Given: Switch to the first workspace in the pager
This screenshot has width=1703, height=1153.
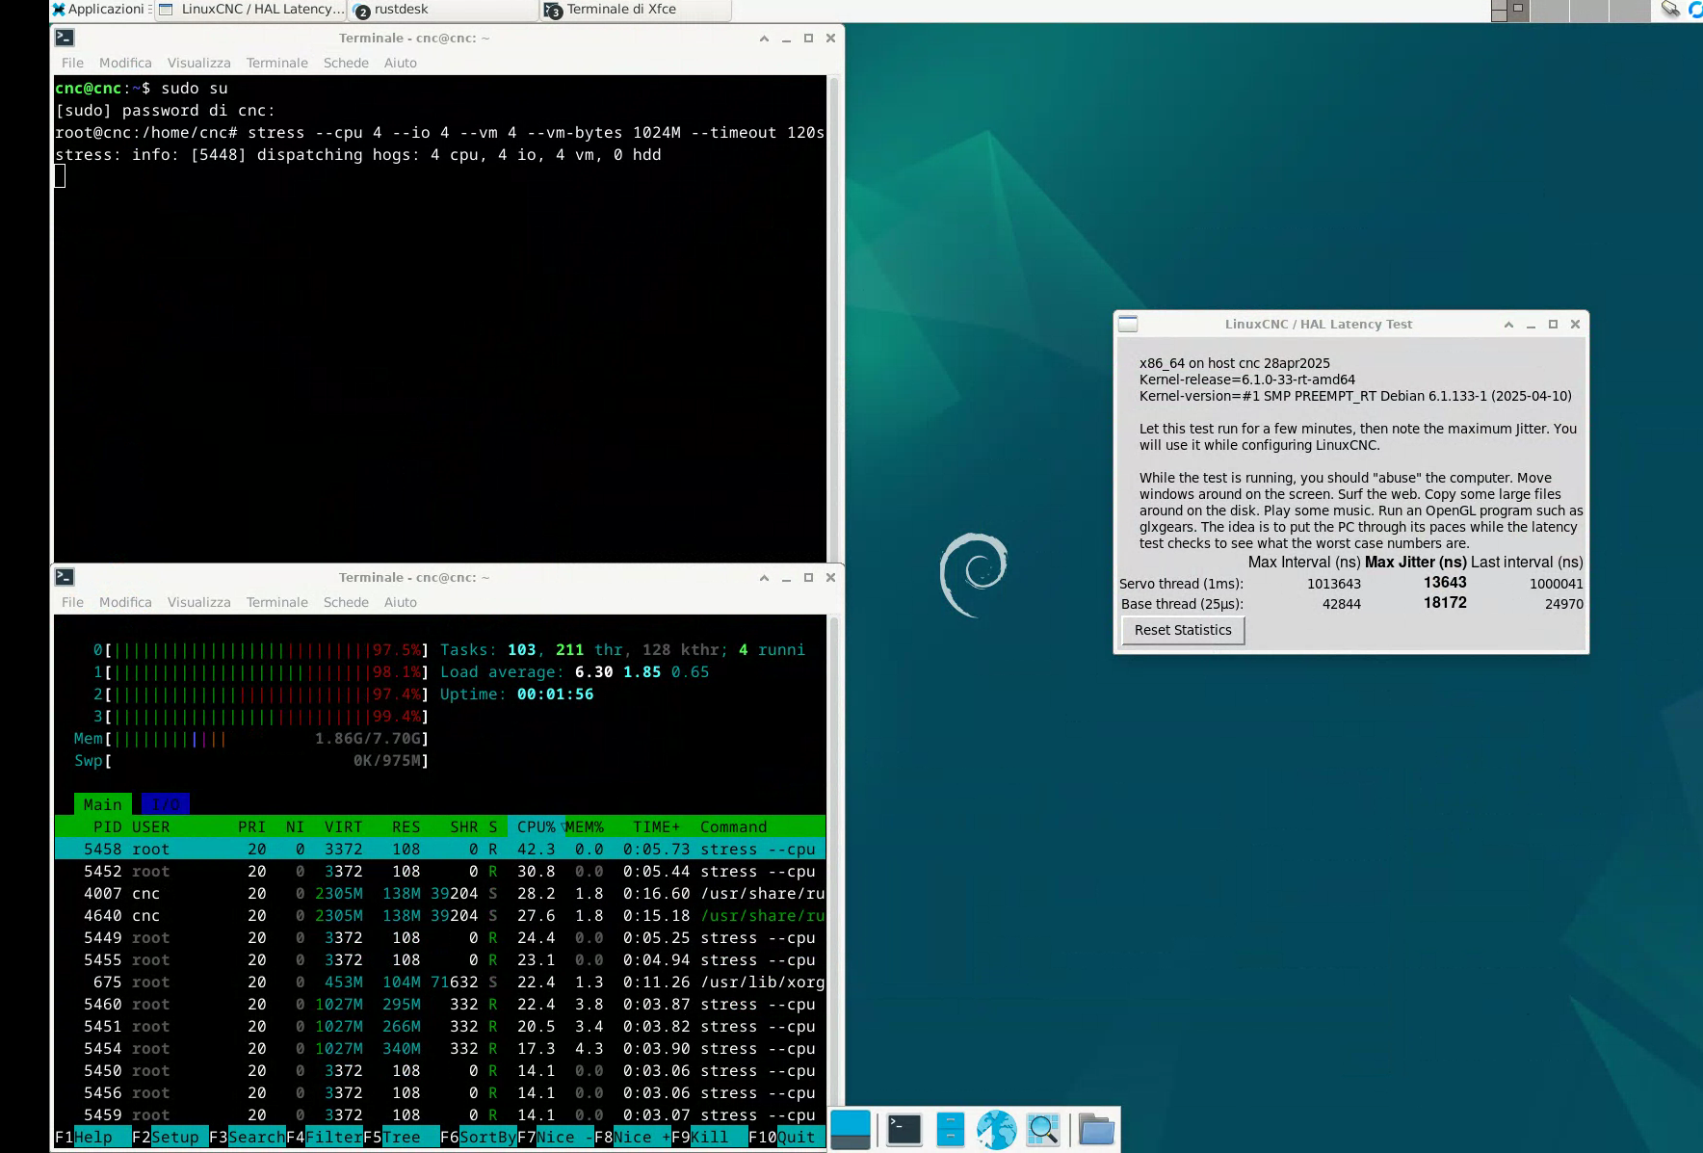Looking at the screenshot, I should pos(1509,11).
